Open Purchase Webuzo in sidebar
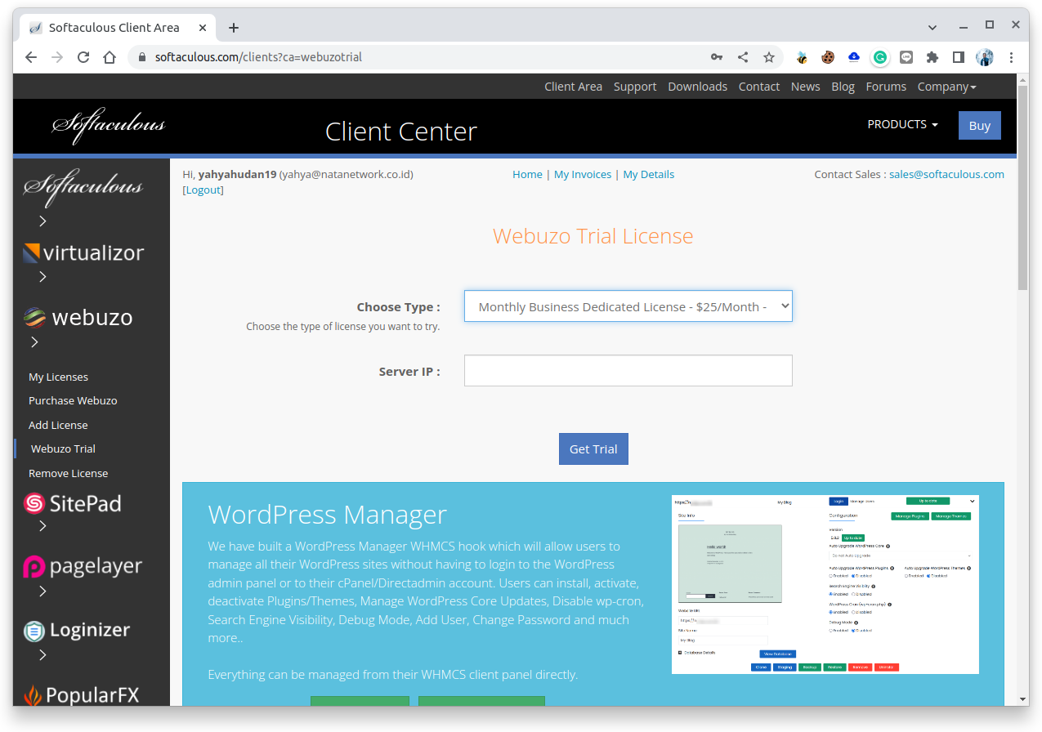This screenshot has height=732, width=1042. (73, 400)
